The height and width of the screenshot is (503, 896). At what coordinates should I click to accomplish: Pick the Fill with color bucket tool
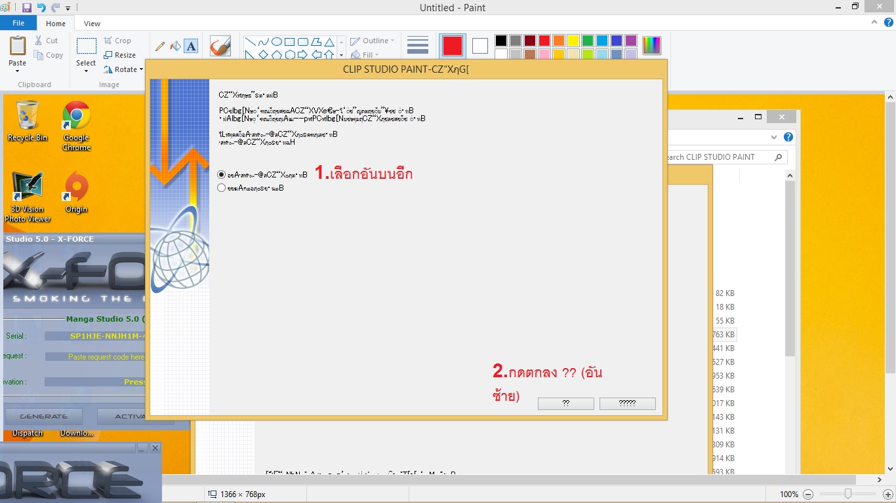click(x=175, y=47)
